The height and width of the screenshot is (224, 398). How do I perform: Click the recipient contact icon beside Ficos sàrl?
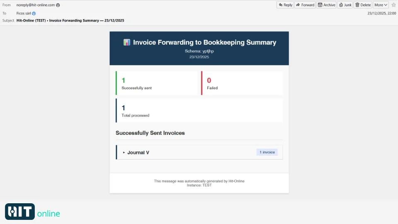click(34, 13)
